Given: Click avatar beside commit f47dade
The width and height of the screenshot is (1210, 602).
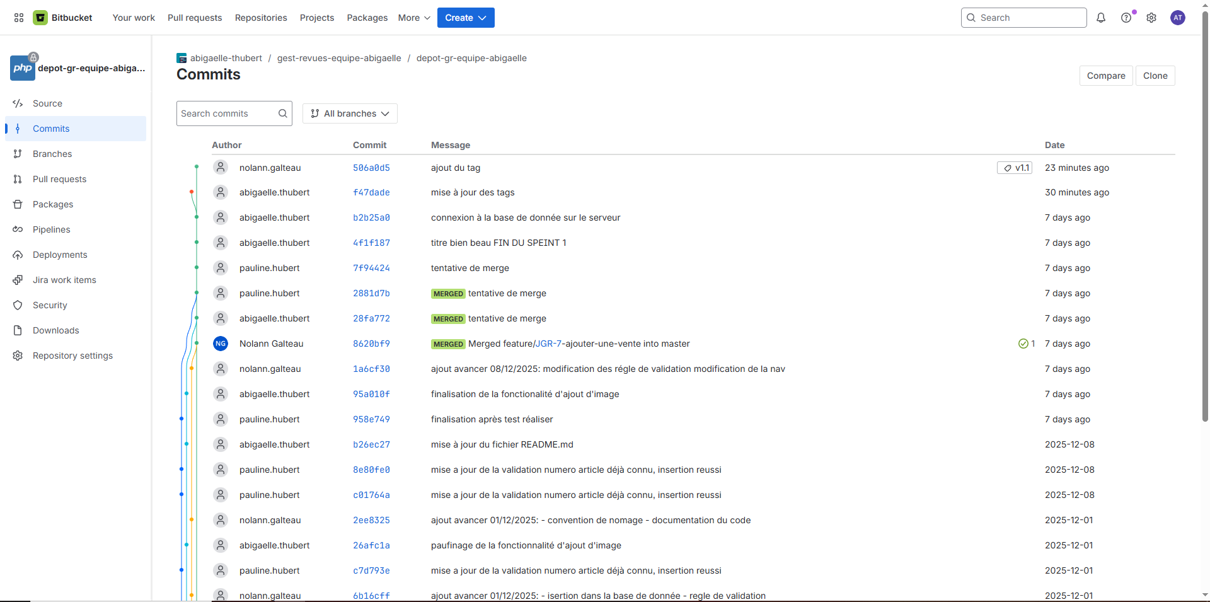Looking at the screenshot, I should (x=221, y=192).
